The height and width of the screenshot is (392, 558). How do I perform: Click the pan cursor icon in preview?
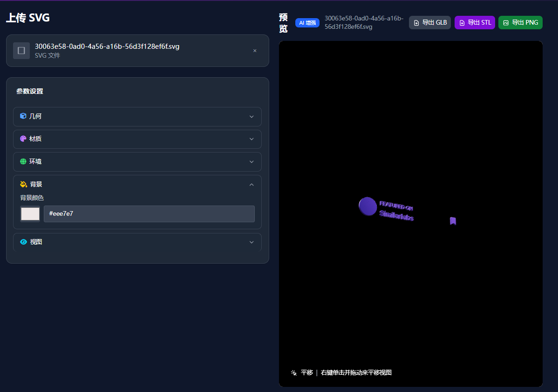point(293,372)
